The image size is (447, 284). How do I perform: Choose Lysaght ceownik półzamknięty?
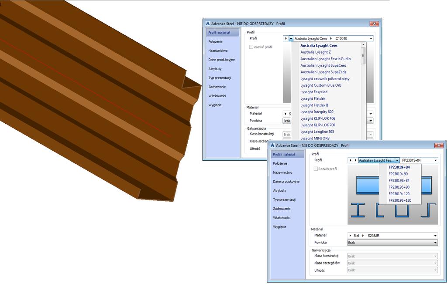325,78
